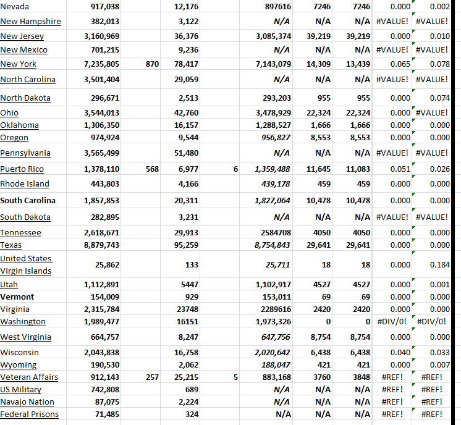Select cell with value 1,989,477
This screenshot has width=461, height=425.
tap(93, 322)
